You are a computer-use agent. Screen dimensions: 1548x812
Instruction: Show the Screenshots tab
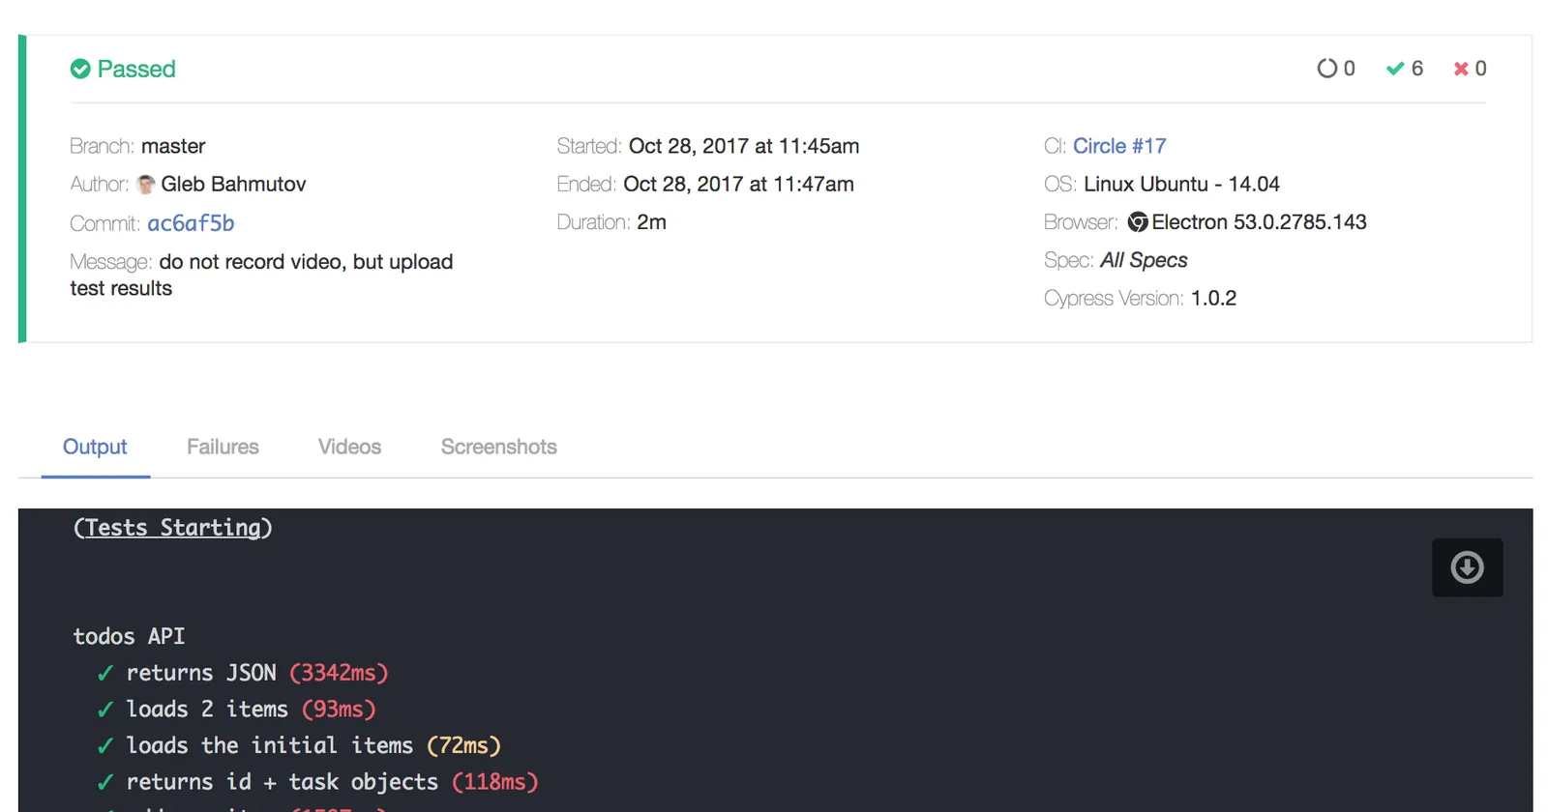coord(498,447)
